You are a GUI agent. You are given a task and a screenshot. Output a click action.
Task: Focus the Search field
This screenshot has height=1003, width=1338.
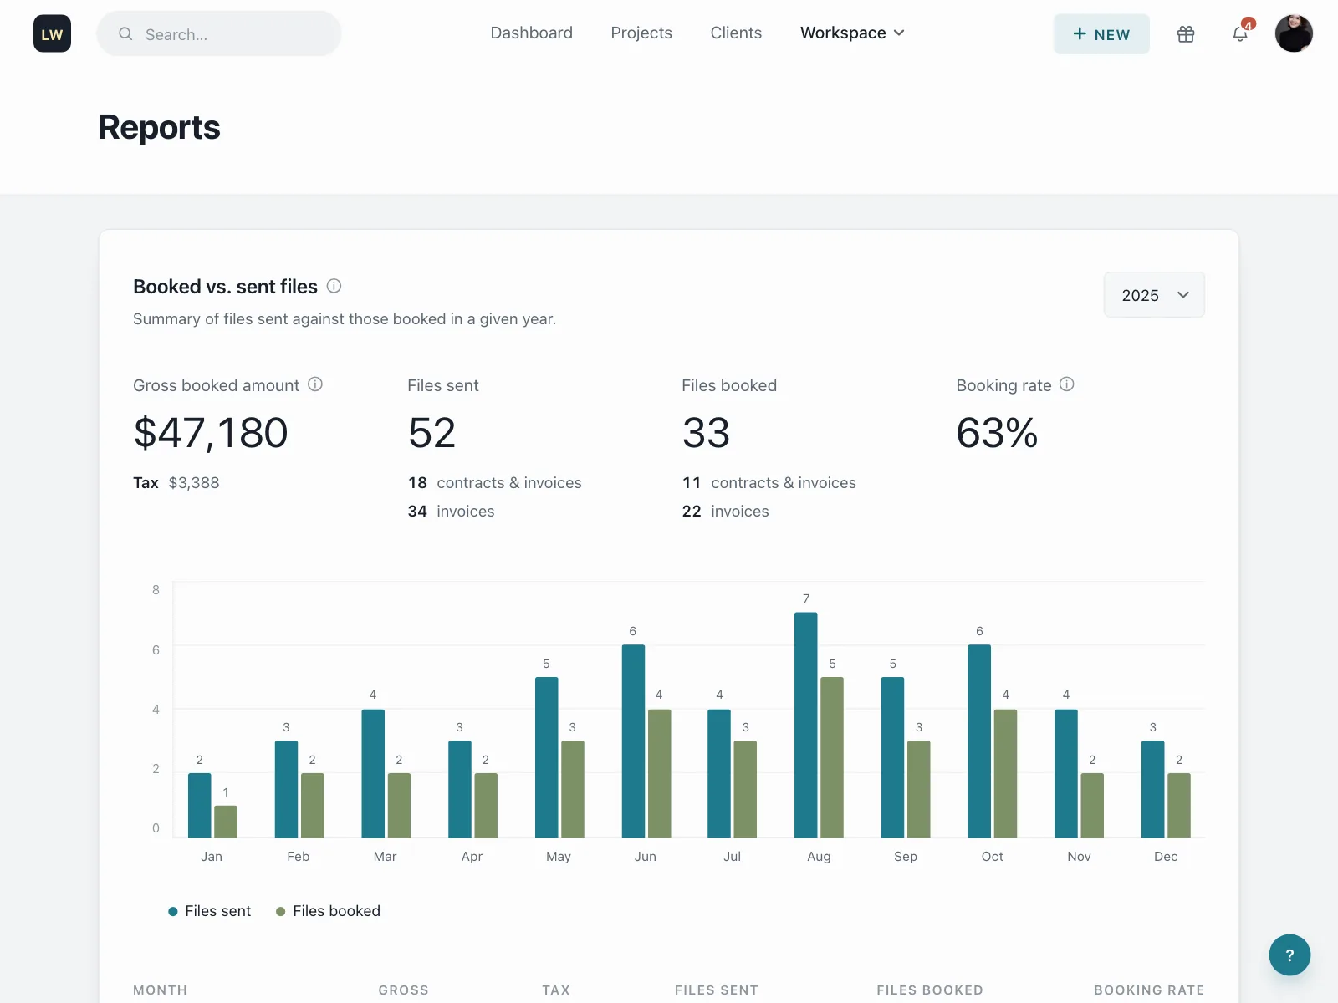(x=219, y=34)
